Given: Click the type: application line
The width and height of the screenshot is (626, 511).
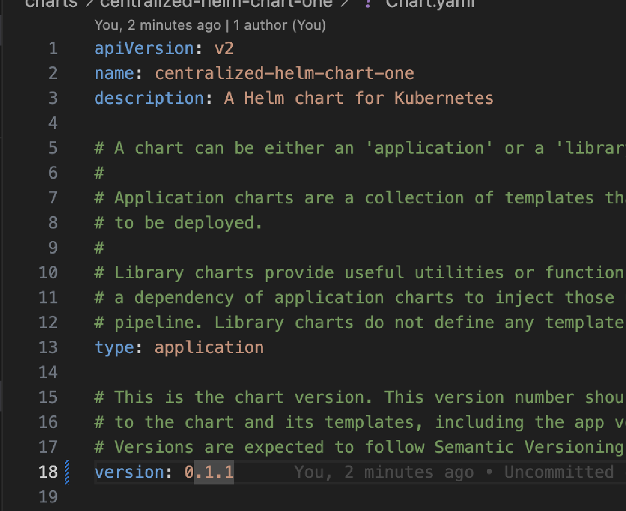Looking at the screenshot, I should [x=179, y=347].
